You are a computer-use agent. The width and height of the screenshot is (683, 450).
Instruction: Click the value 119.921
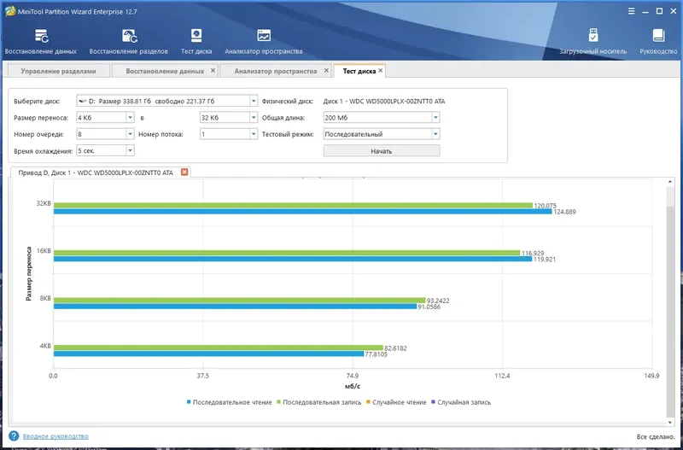pos(545,260)
